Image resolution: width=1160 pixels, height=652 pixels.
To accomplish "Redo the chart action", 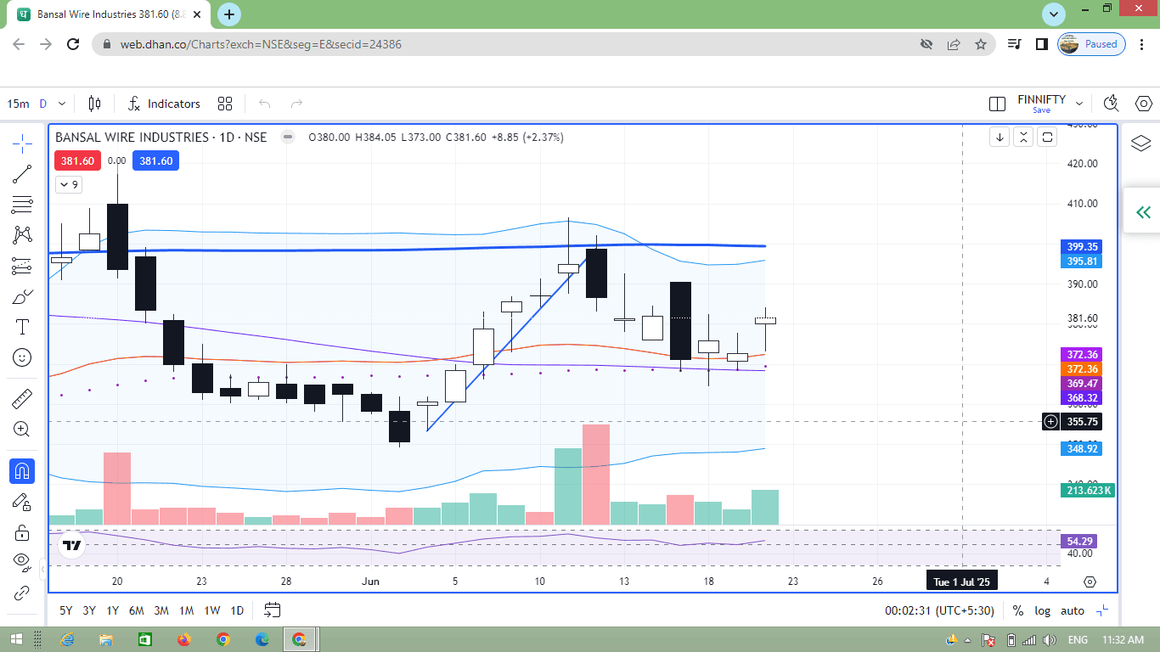I will click(x=296, y=104).
